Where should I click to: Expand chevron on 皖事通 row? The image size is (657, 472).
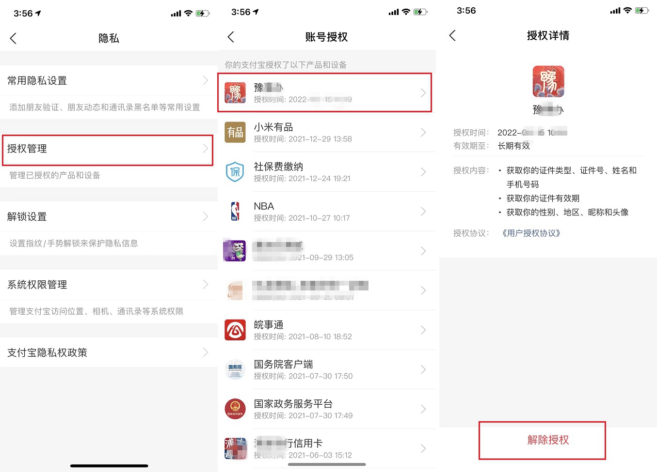pyautogui.click(x=423, y=330)
